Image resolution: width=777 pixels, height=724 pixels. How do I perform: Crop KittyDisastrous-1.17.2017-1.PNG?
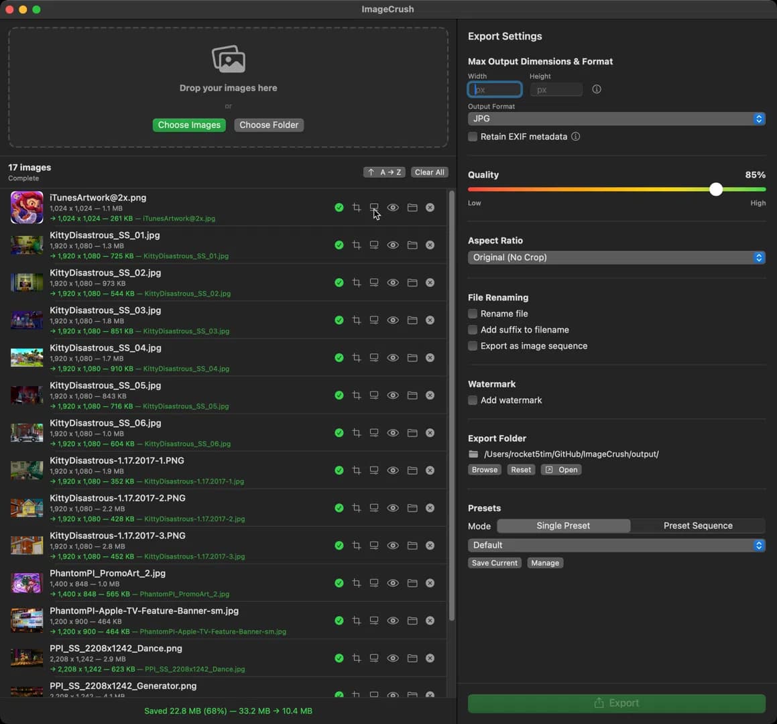[x=356, y=471]
